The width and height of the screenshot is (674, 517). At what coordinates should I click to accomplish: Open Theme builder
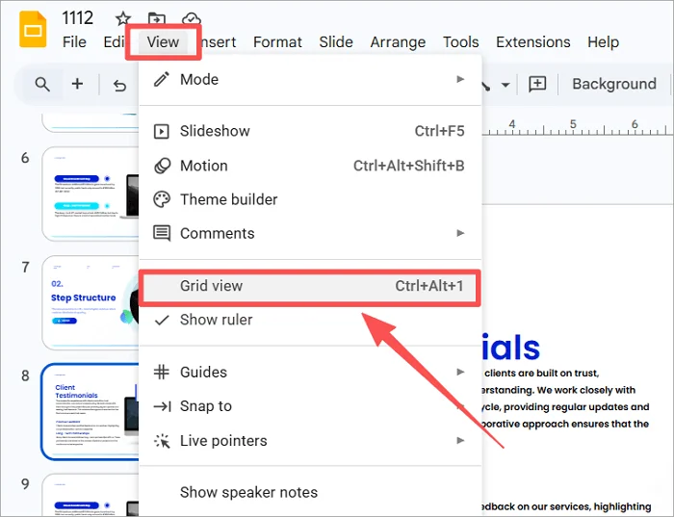310,199
